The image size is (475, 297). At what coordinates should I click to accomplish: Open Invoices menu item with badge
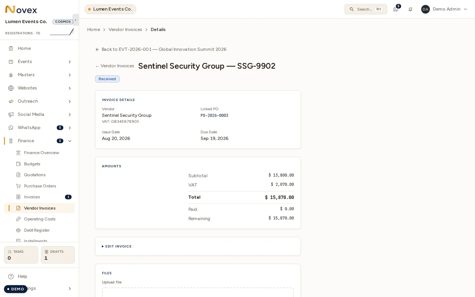click(x=40, y=197)
